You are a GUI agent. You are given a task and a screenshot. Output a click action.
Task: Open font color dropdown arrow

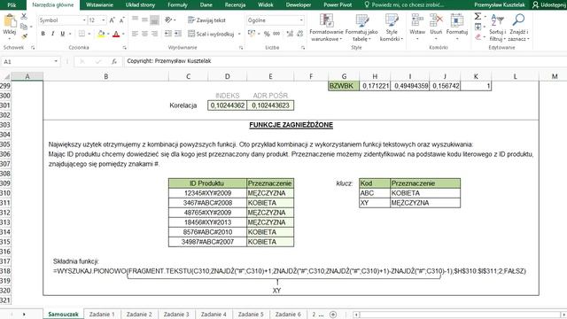point(123,34)
